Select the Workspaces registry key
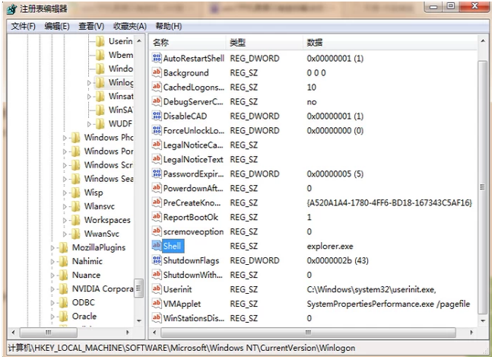 point(106,221)
